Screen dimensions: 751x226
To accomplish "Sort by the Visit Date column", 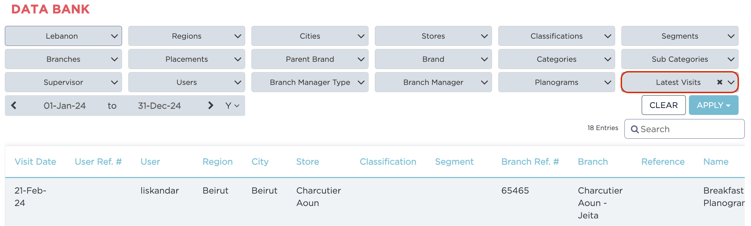I will pyautogui.click(x=35, y=162).
